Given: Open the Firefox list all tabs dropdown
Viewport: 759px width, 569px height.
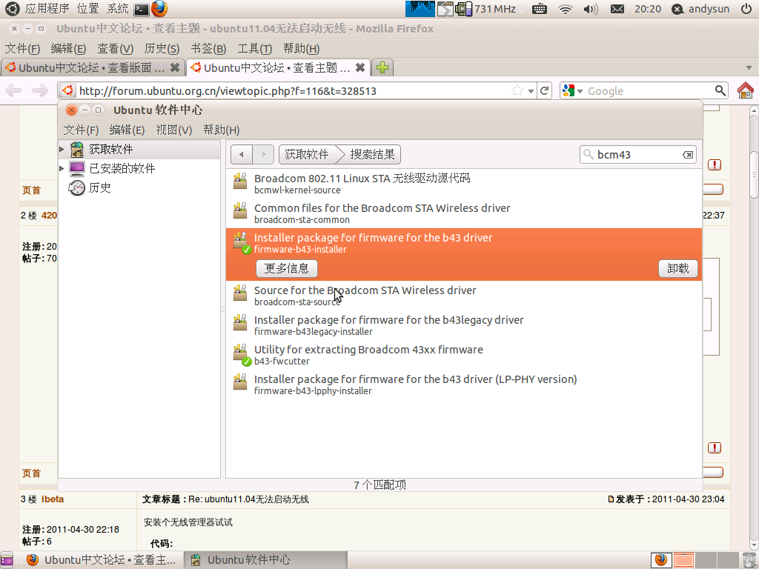Looking at the screenshot, I should pyautogui.click(x=749, y=67).
